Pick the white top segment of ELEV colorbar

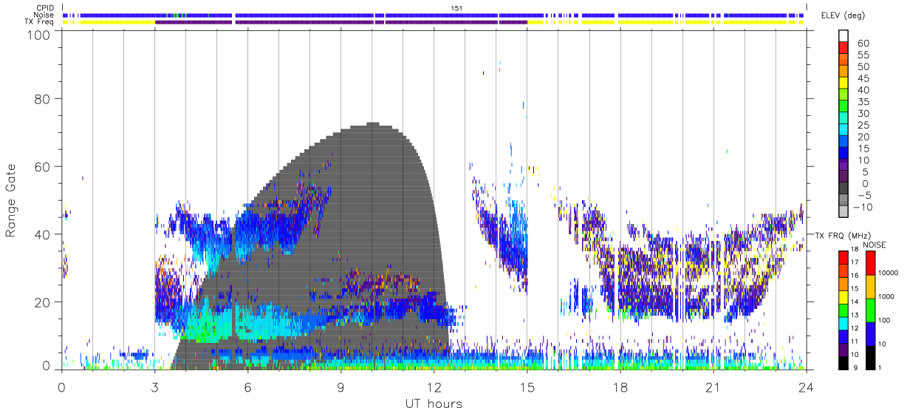(x=844, y=35)
